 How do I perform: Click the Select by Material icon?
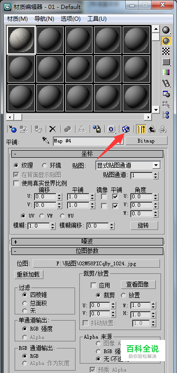coord(166,104)
